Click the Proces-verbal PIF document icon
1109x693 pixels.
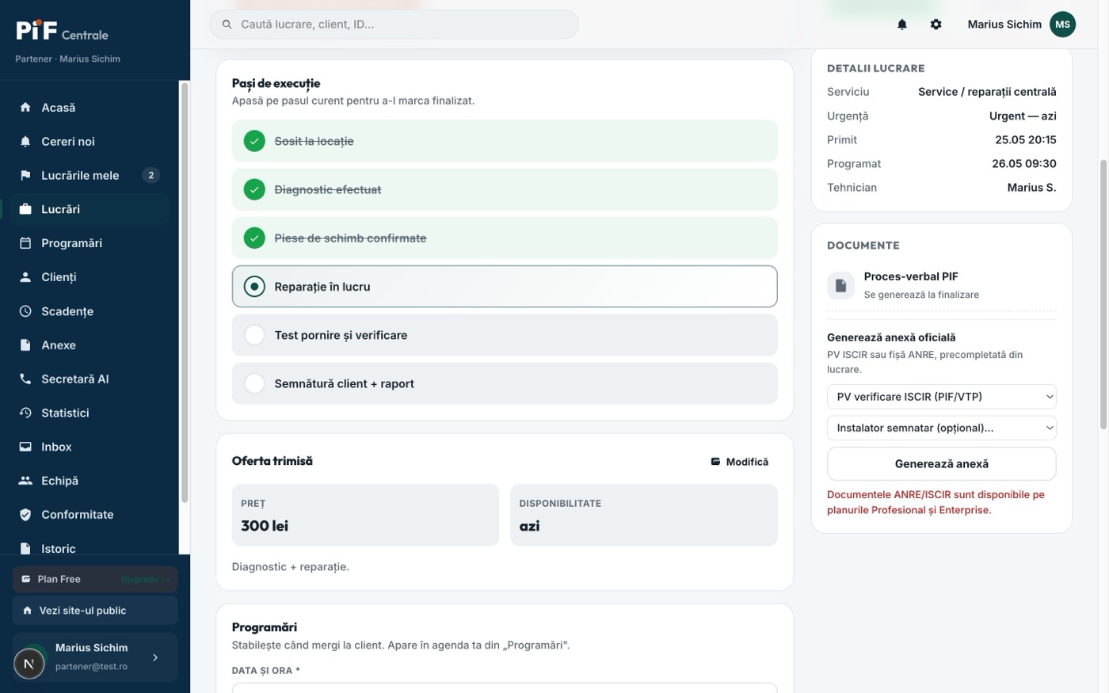pos(840,285)
